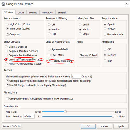Click the Google Earth icon in title bar
The height and width of the screenshot is (130, 130).
click(x=3, y=4)
